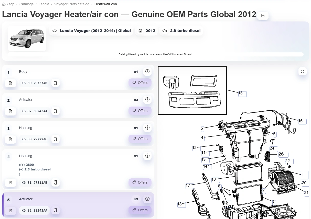View Offers for part 3 Housing
Screen dimensions: 311x219
140,139
